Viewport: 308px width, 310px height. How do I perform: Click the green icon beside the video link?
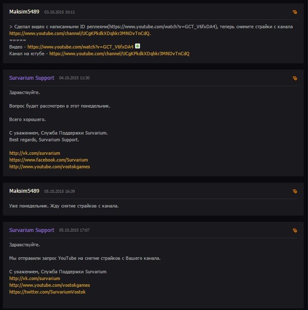[138, 46]
